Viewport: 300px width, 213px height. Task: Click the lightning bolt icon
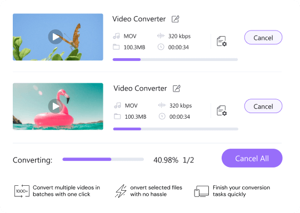pyautogui.click(x=121, y=191)
